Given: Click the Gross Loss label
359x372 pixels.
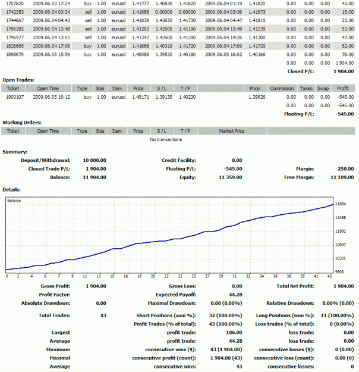Looking at the screenshot, I should [x=182, y=286].
